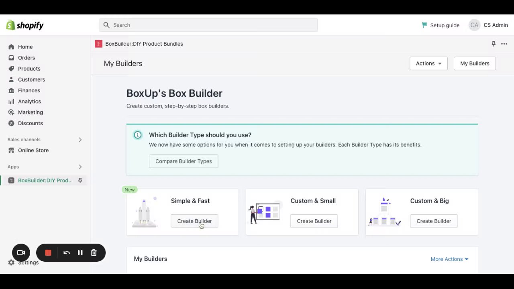Click the Home icon in sidebar
Screen dimensions: 514x289
point(11,47)
